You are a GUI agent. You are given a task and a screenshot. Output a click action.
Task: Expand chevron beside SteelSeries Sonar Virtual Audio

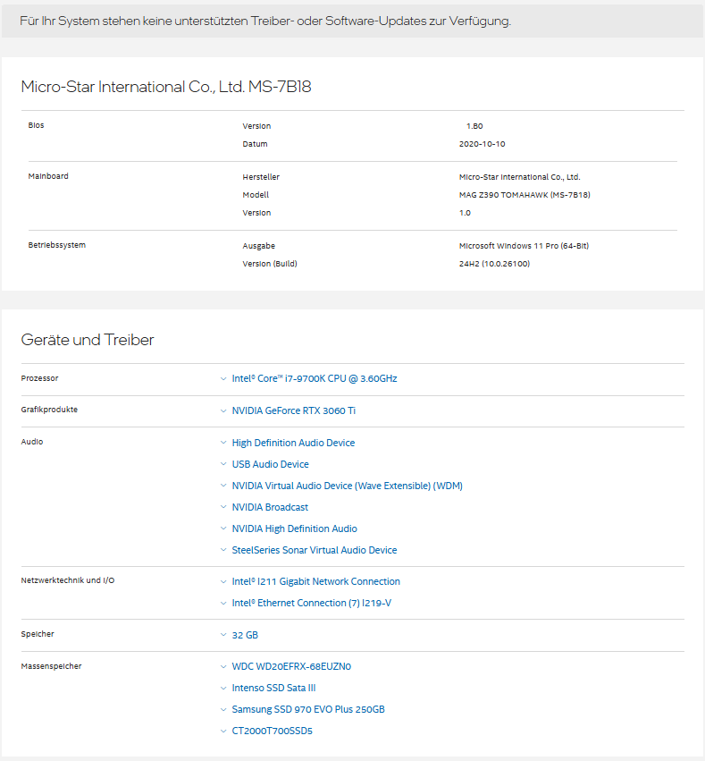pyautogui.click(x=223, y=550)
